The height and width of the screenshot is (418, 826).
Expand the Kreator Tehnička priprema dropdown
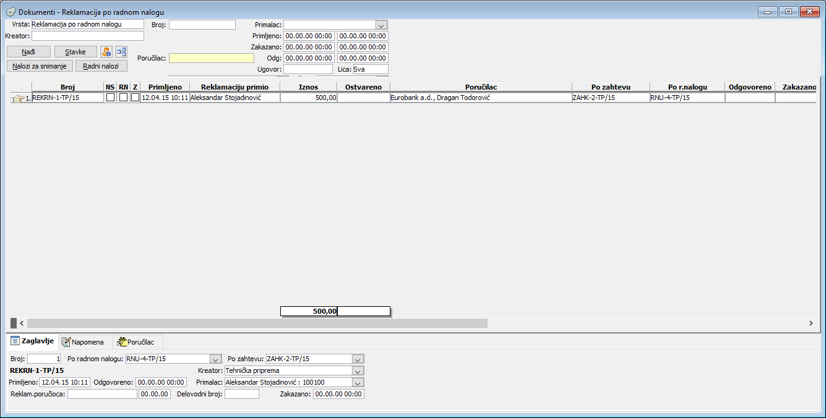(358, 371)
